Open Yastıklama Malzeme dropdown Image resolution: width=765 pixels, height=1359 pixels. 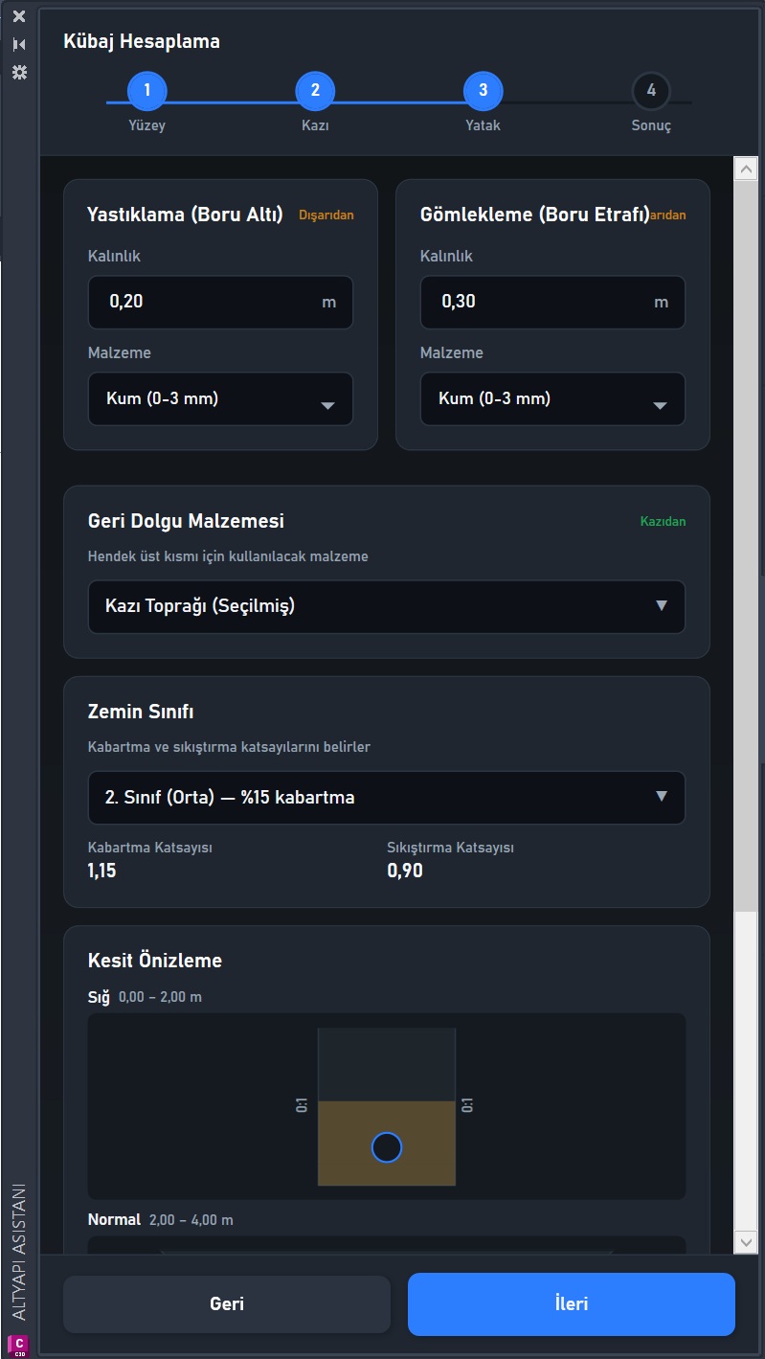[220, 398]
